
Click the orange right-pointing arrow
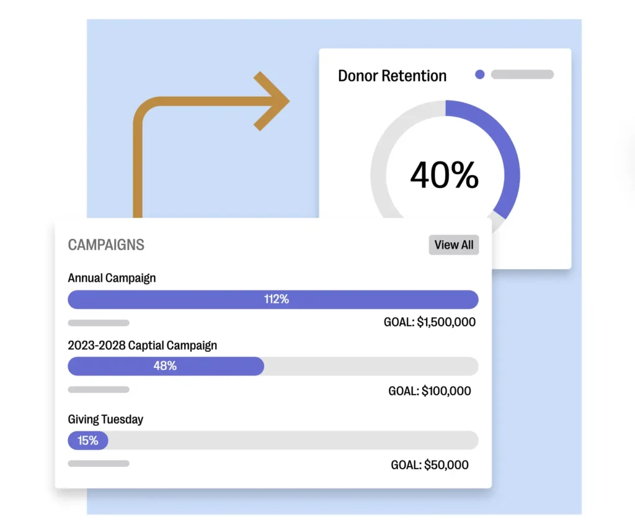(270, 101)
